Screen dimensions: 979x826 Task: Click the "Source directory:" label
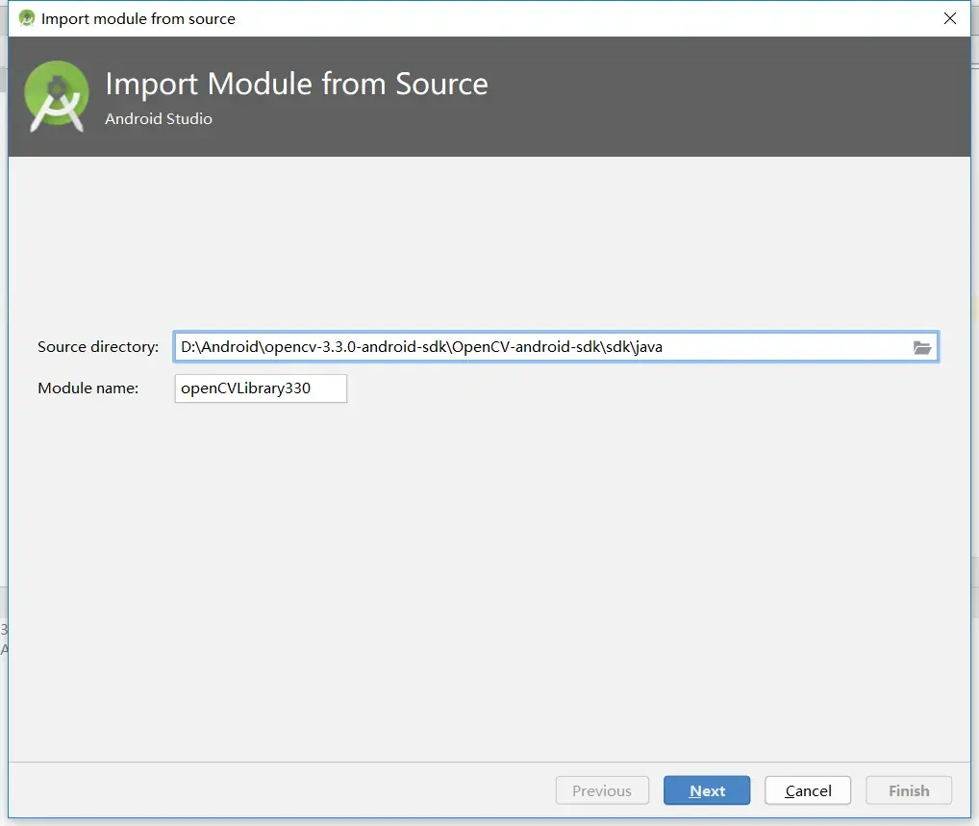[98, 347]
